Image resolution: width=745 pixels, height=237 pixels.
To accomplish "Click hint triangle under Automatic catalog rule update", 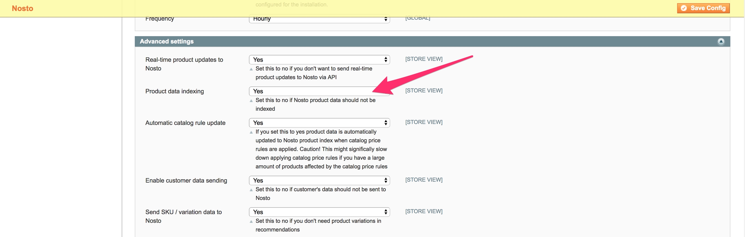I will point(251,132).
